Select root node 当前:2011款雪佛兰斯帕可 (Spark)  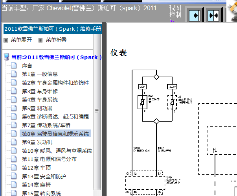pos(56,57)
